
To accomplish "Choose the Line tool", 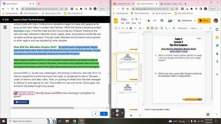I will point(166,28).
